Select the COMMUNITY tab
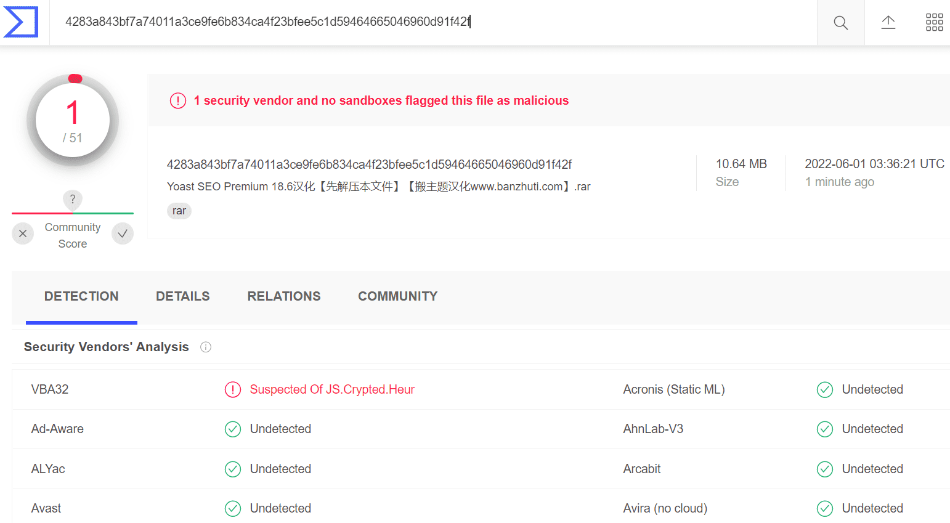The image size is (950, 523). [398, 296]
